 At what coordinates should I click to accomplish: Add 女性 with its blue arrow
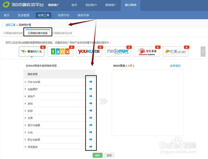[91, 132]
